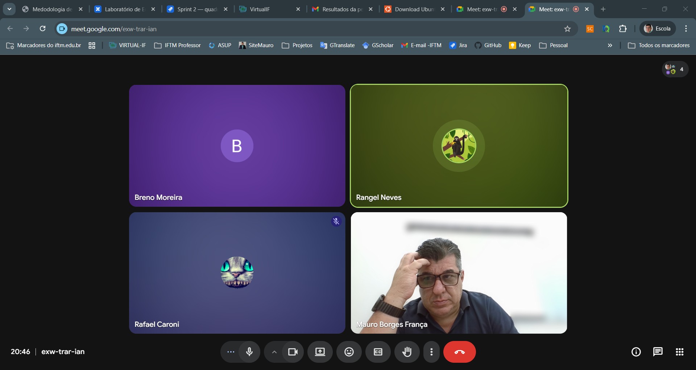The height and width of the screenshot is (370, 696).
Task: Switch to Download Ubuntu tab
Action: tap(414, 9)
